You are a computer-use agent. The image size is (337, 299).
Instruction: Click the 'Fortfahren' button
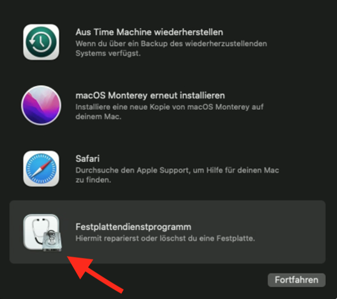click(x=296, y=280)
